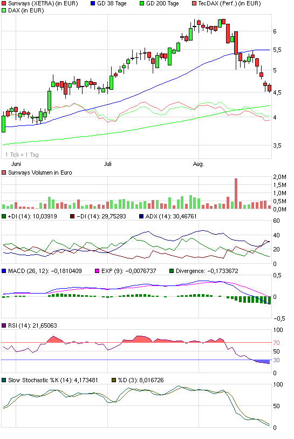Image resolution: width=294 pixels, height=439 pixels.
Task: Click the 3,5 price axis label
Action: (277, 145)
